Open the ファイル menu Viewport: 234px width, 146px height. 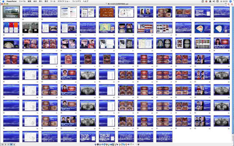(x=22, y=1)
